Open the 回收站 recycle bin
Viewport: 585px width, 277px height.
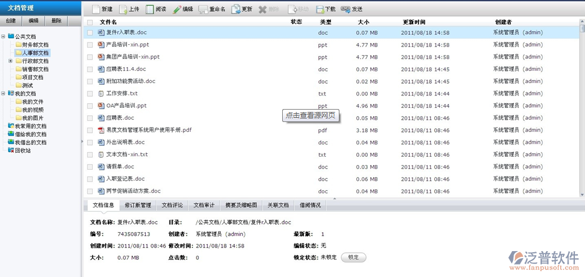click(x=22, y=150)
